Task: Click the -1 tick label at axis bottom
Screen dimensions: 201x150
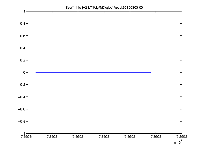Action: pyautogui.click(x=23, y=134)
